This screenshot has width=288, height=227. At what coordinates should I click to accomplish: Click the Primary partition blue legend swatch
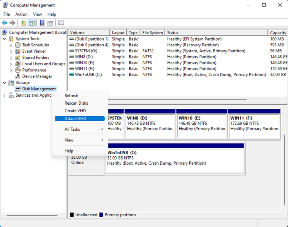(101, 215)
